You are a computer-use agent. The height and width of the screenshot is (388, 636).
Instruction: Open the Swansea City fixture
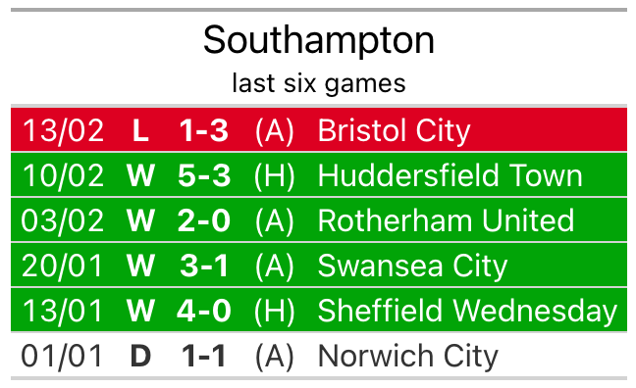tap(319, 265)
